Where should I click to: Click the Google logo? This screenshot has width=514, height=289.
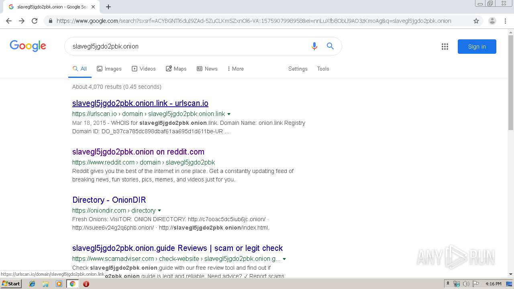(28, 46)
